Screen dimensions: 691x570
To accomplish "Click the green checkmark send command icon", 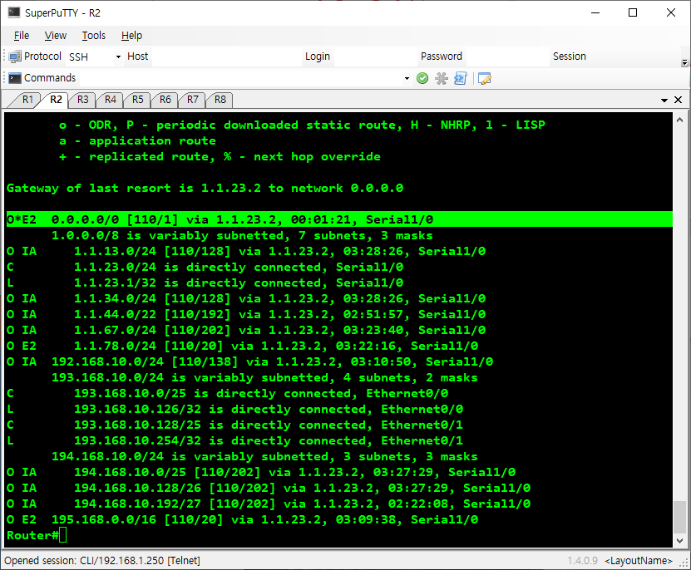I will (422, 78).
